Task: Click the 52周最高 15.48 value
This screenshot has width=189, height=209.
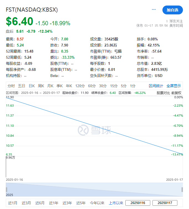Action: pyautogui.click(x=29, y=51)
